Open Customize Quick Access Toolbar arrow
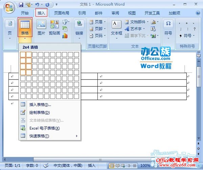 57,4
